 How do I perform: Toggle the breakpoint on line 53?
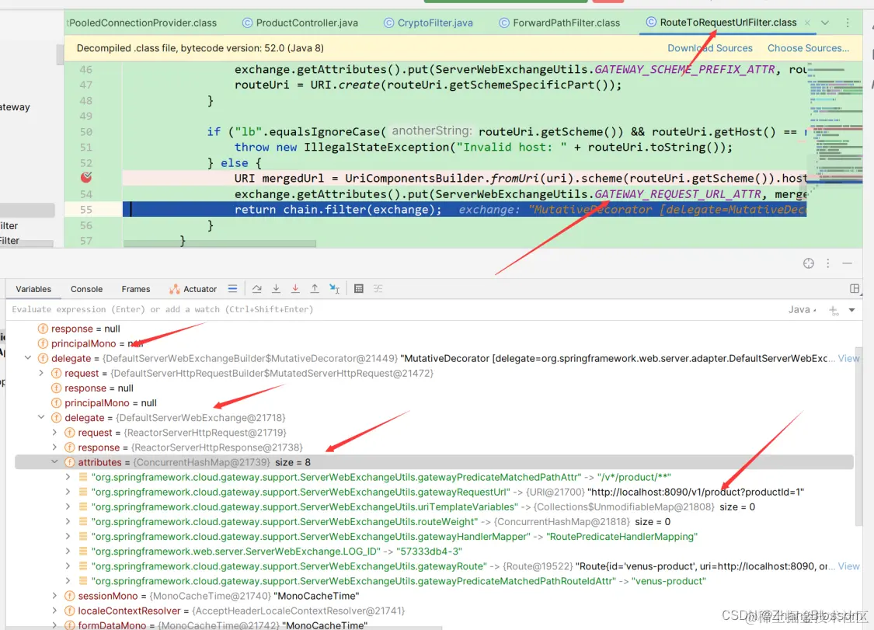point(85,177)
